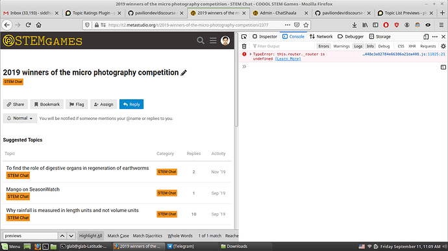Open the Firefox downloads panel
The image size is (448, 251).
[x=355, y=25]
